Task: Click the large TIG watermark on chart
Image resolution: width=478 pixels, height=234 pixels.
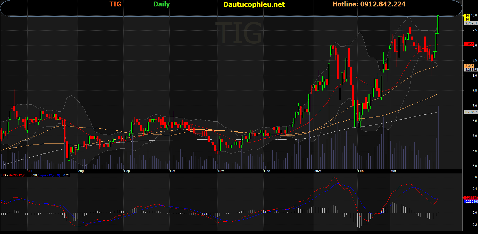Action: [239, 33]
